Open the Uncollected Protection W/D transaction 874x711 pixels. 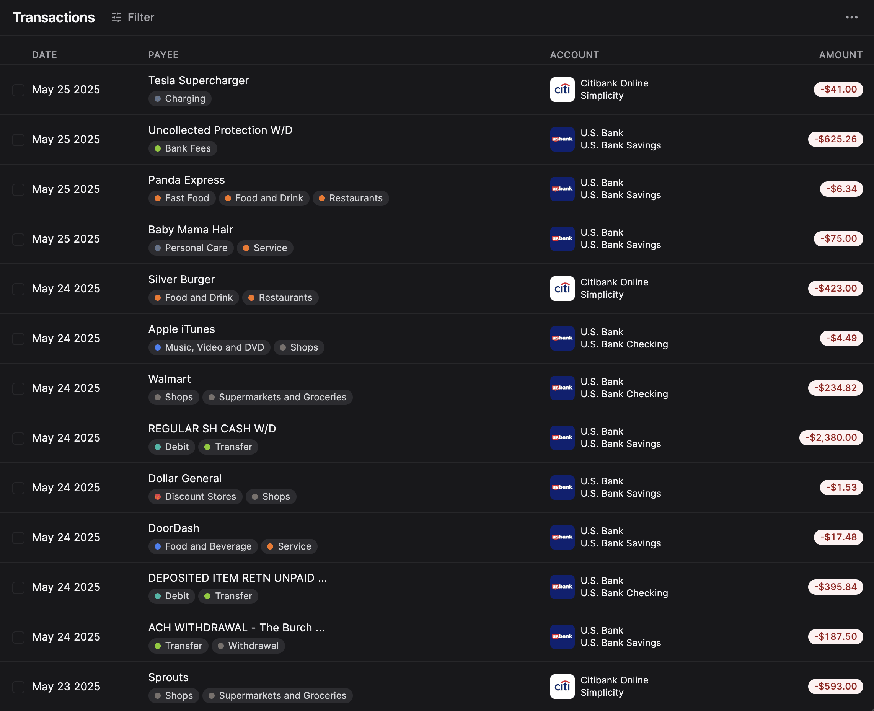220,130
